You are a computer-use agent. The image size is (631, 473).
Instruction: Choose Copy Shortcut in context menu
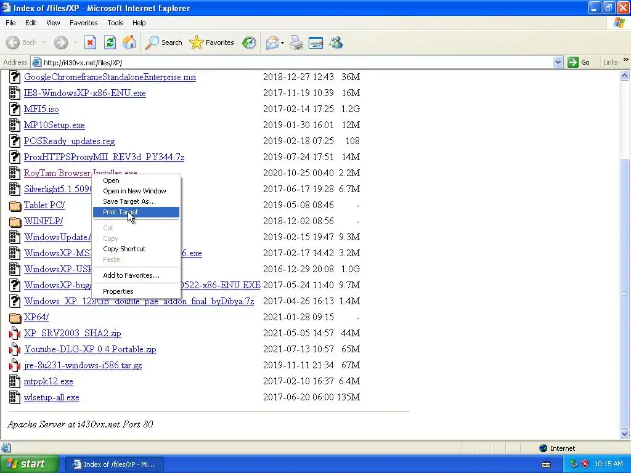tap(136, 249)
